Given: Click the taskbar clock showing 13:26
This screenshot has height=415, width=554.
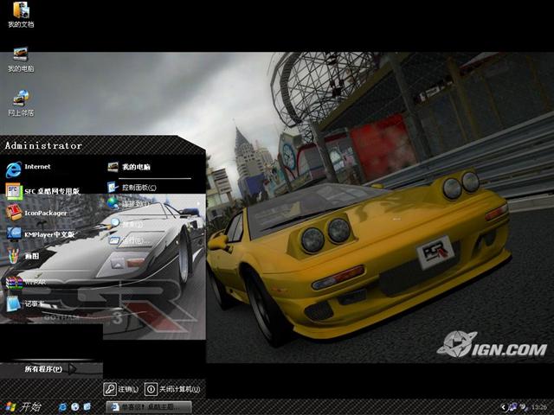Looking at the screenshot, I should 538,406.
